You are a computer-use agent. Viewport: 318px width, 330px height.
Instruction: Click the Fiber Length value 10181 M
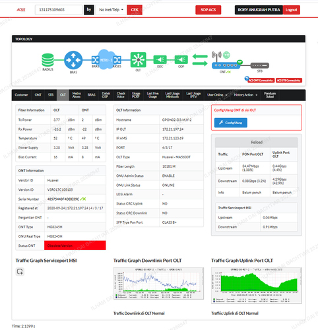(x=169, y=166)
